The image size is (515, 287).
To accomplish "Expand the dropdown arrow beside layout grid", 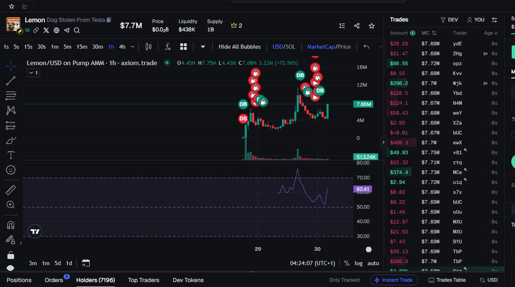I will pyautogui.click(x=203, y=47).
